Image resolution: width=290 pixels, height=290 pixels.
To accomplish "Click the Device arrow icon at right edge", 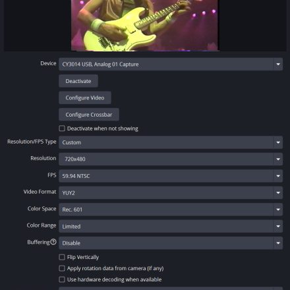I will pos(278,64).
